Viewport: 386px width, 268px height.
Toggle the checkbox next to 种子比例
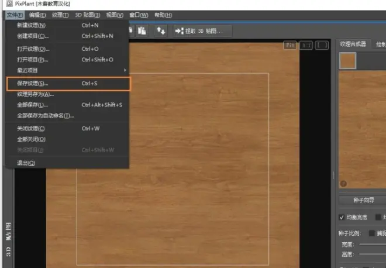click(x=372, y=233)
